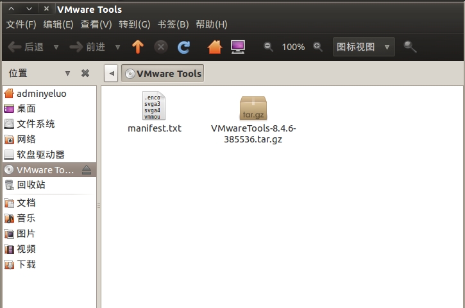The width and height of the screenshot is (465, 308).
Task: Go up one folder with orange arrow
Action: click(x=138, y=47)
